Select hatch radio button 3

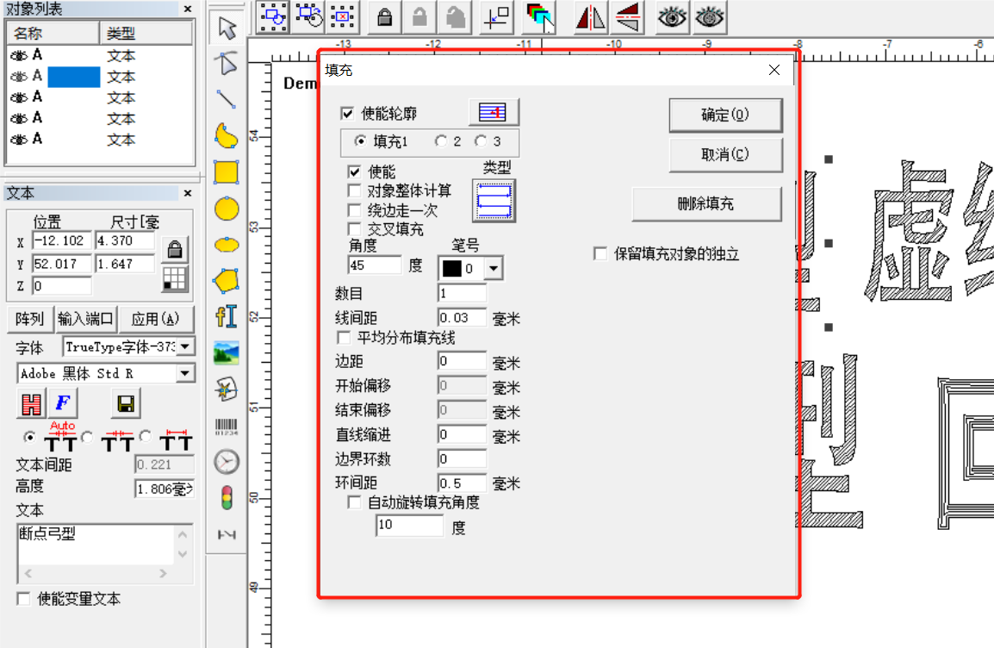point(481,140)
